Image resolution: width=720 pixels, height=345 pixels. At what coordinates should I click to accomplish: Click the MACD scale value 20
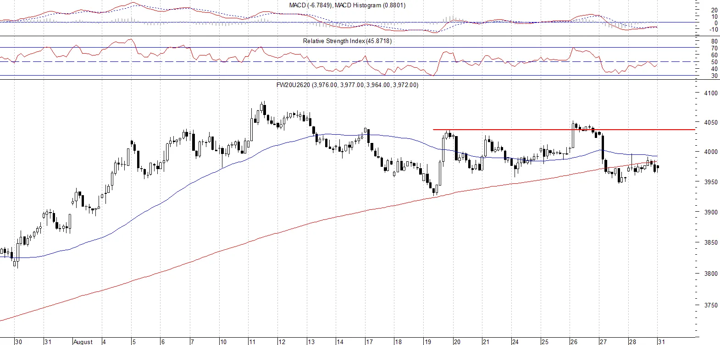[714, 11]
